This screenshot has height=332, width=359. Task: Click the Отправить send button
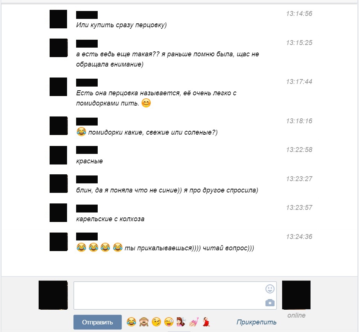(x=98, y=322)
